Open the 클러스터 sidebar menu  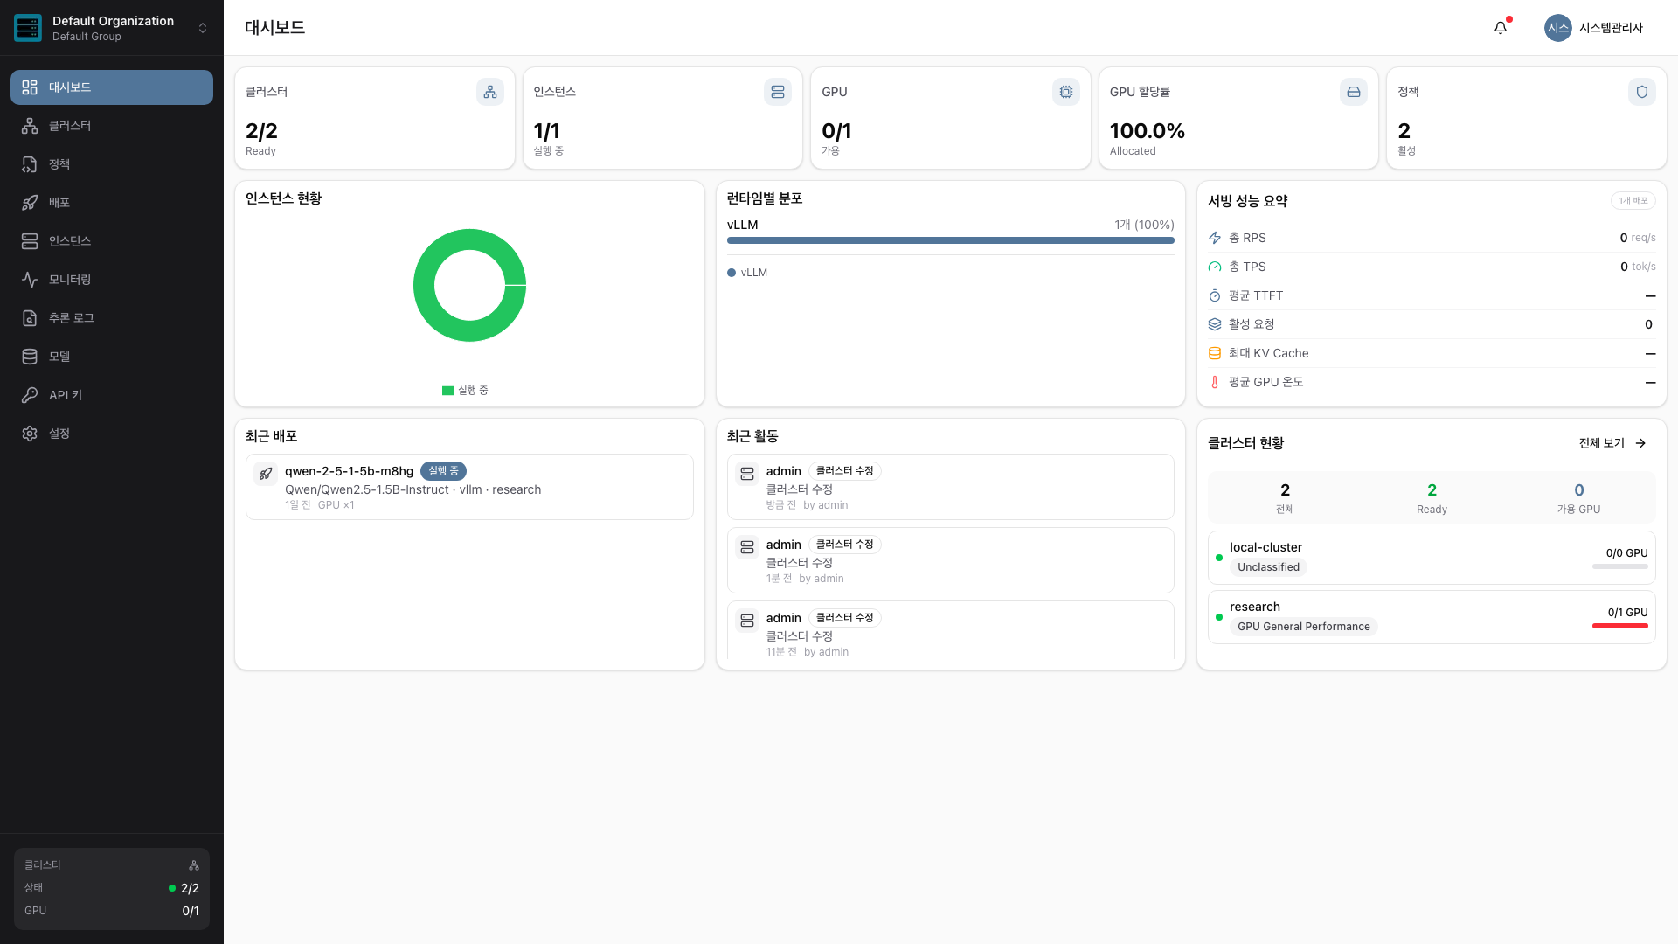(112, 126)
